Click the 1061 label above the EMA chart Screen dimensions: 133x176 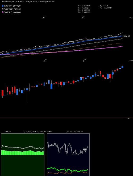click(44, 17)
